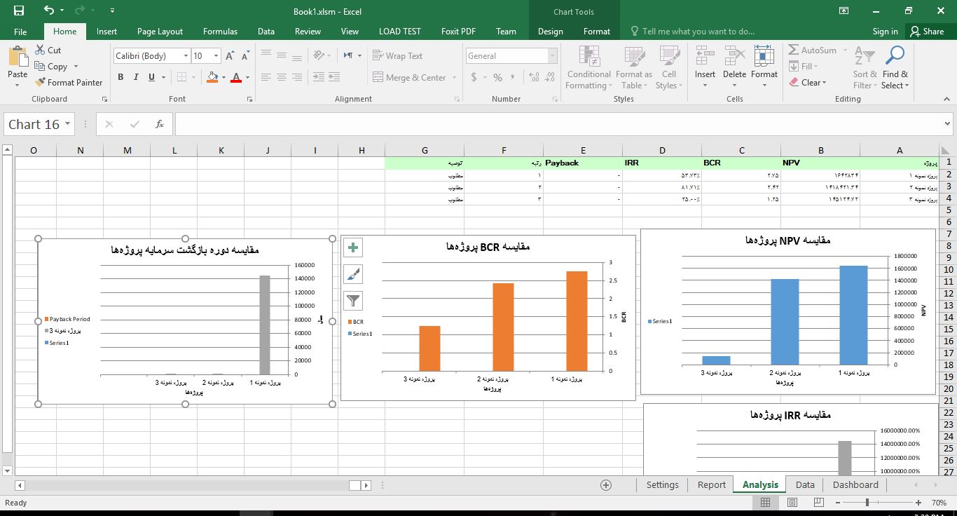Click the Cut scissors icon
Viewport: 957px width, 516px height.
coord(39,50)
